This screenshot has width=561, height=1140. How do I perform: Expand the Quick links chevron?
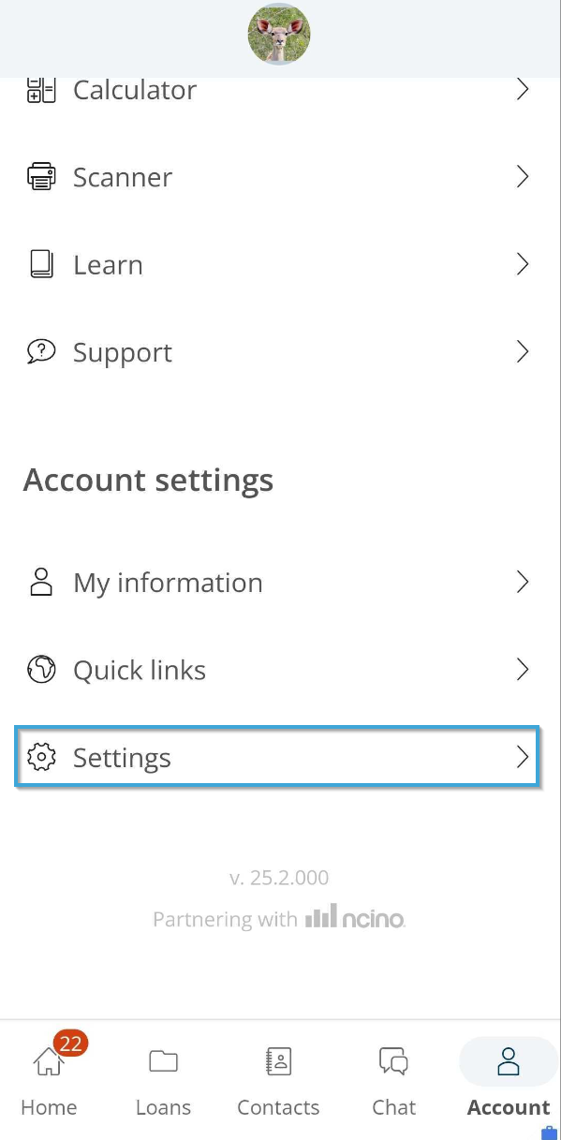coord(523,670)
